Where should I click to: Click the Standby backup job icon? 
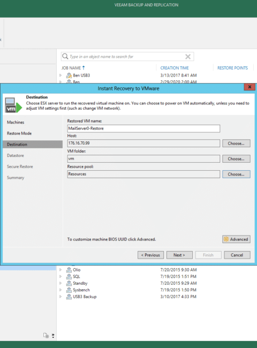(x=69, y=283)
